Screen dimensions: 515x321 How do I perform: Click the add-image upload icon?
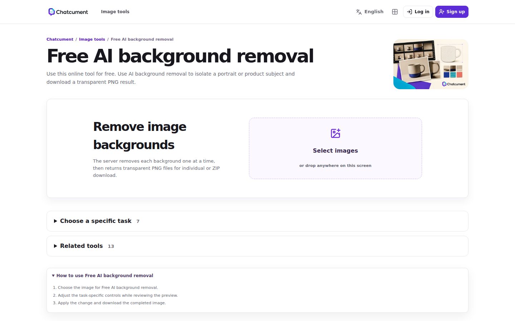click(x=335, y=133)
